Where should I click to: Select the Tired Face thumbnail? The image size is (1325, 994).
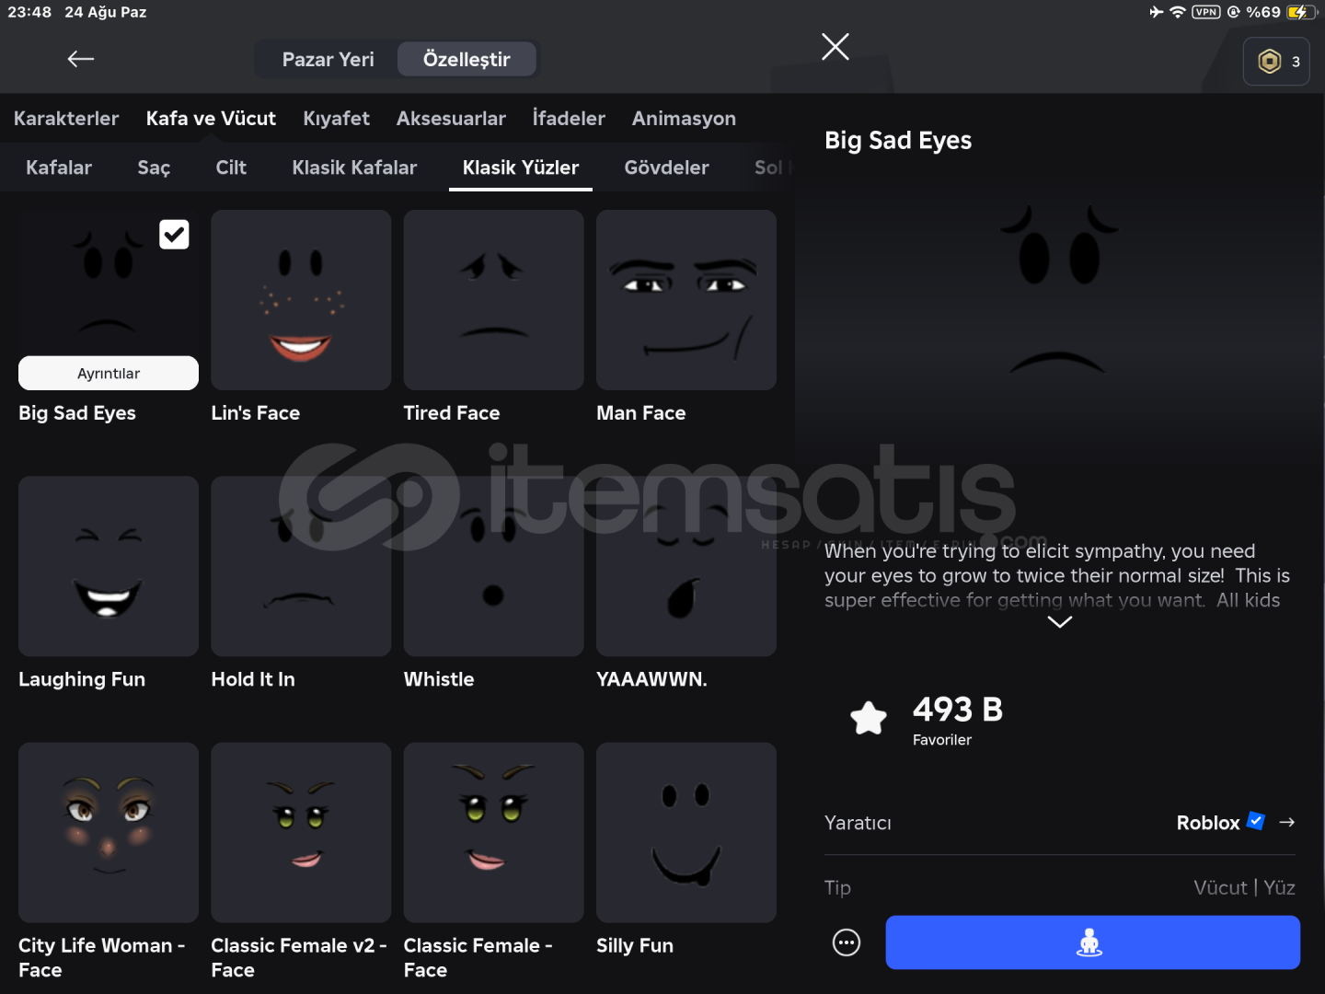coord(493,300)
